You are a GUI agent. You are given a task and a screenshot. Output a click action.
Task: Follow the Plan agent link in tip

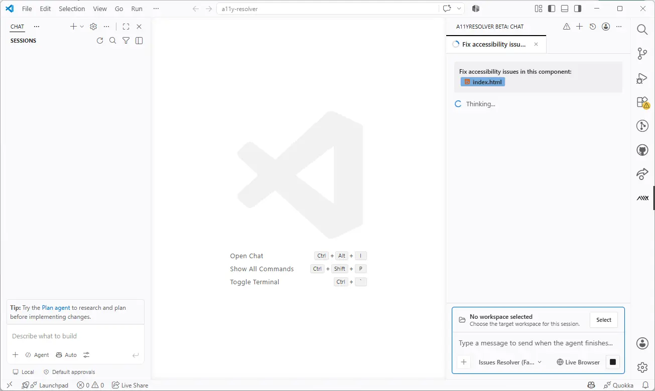click(x=56, y=308)
